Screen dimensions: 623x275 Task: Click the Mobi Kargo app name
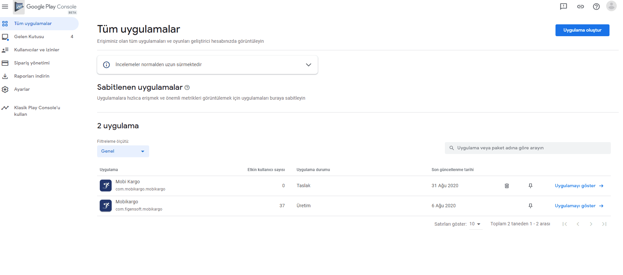[x=127, y=182]
